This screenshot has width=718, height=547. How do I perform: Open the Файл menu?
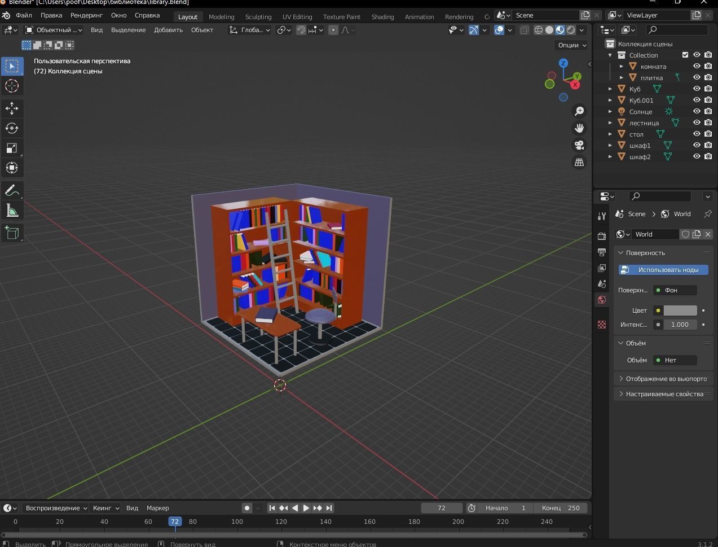click(24, 15)
